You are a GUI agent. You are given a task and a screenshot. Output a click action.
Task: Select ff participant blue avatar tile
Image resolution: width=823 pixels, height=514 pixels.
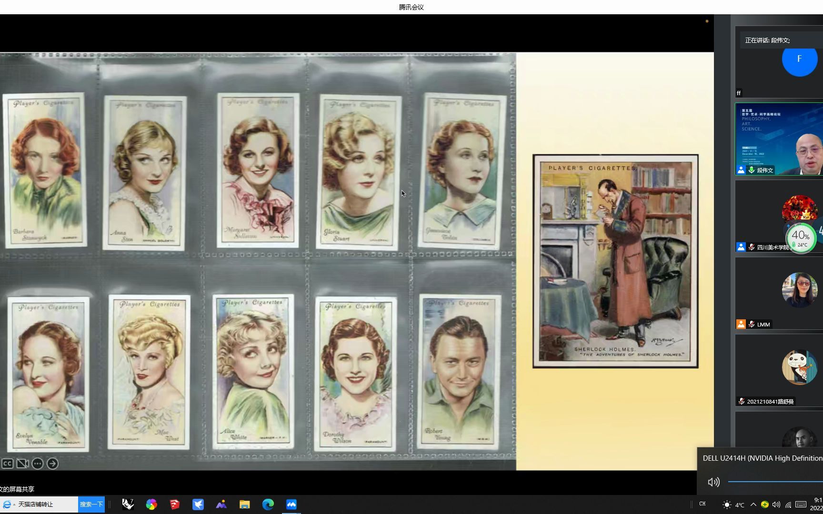tap(799, 59)
